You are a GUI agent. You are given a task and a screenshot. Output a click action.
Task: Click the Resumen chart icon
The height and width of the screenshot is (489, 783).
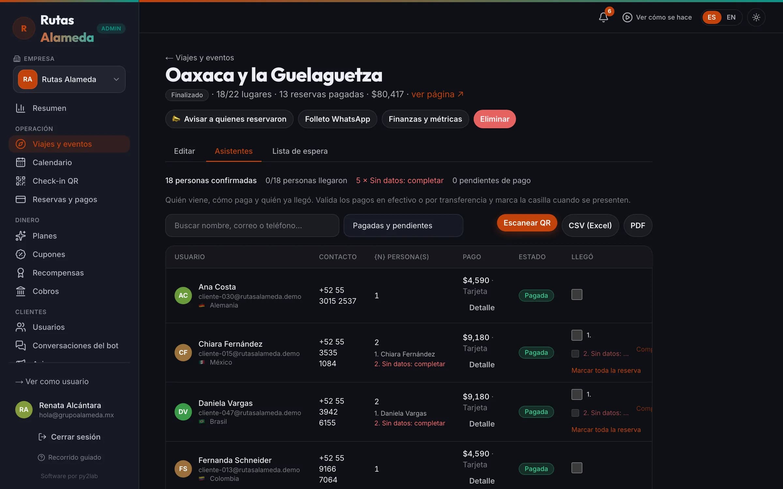21,108
